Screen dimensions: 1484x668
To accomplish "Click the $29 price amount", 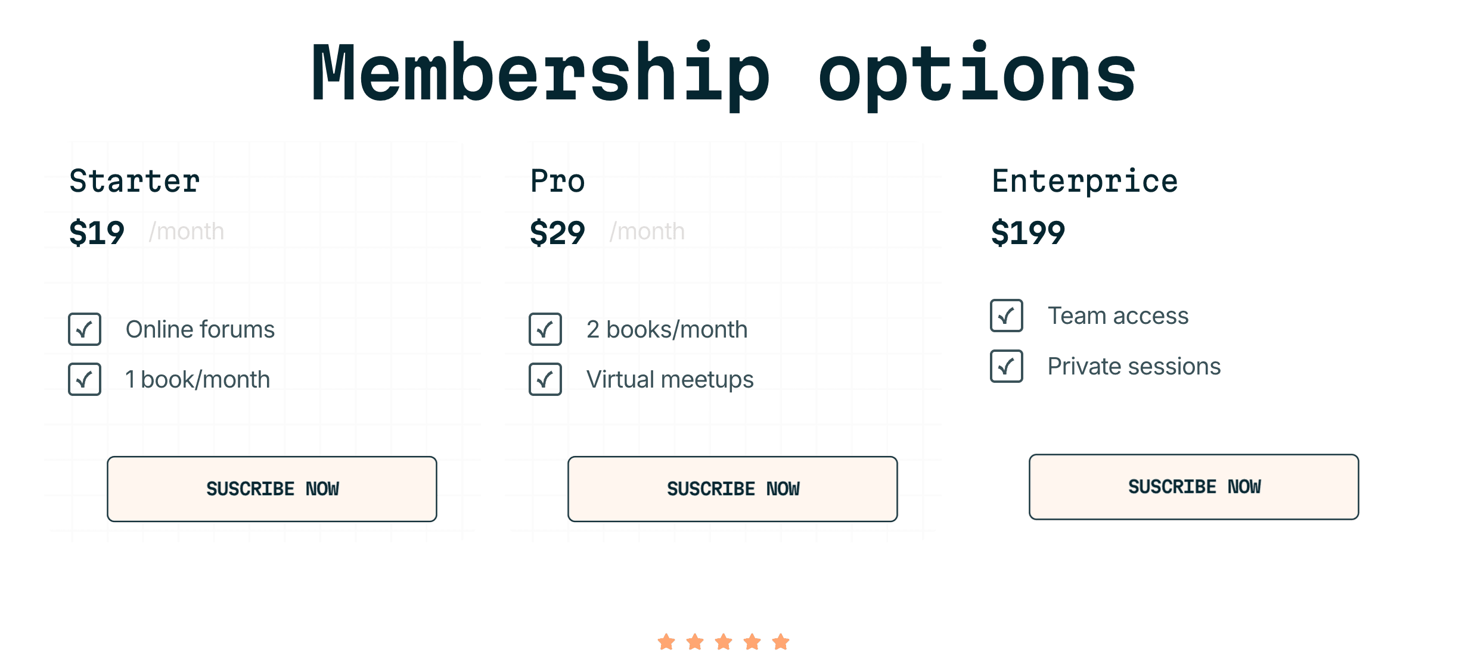I will 558,232.
